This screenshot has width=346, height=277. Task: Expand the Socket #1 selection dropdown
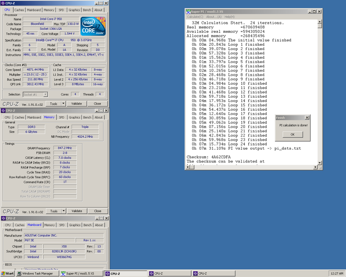coord(45,95)
